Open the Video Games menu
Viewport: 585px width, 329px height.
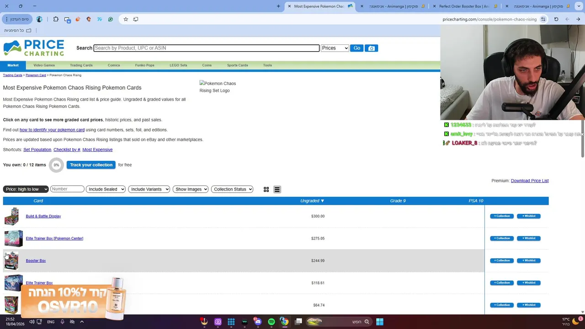(44, 65)
